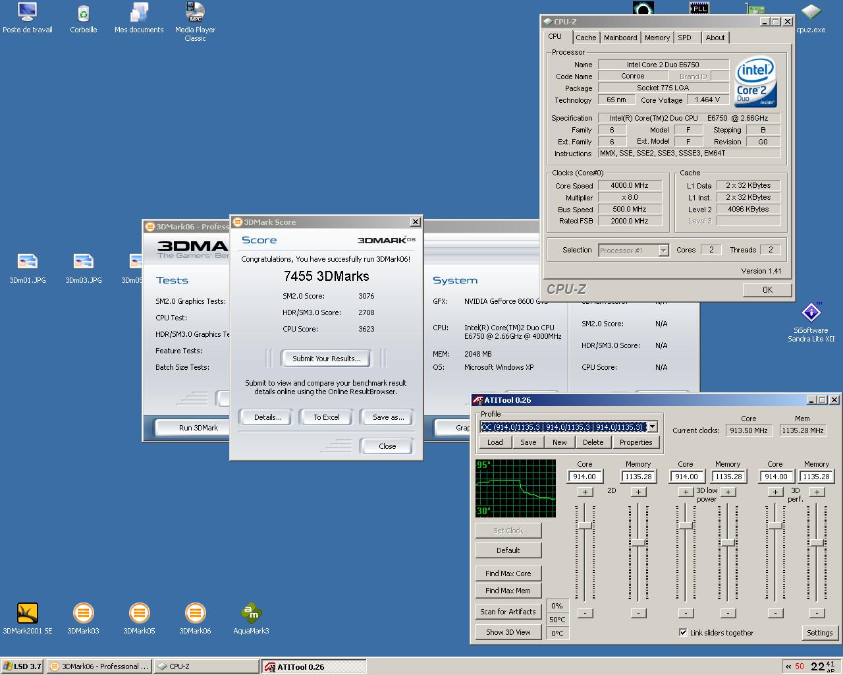Open the Mainboard tab in CPU-Z
843x675 pixels.
tap(620, 38)
